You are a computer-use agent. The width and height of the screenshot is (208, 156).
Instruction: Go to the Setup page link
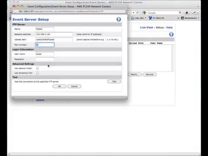click(160, 27)
